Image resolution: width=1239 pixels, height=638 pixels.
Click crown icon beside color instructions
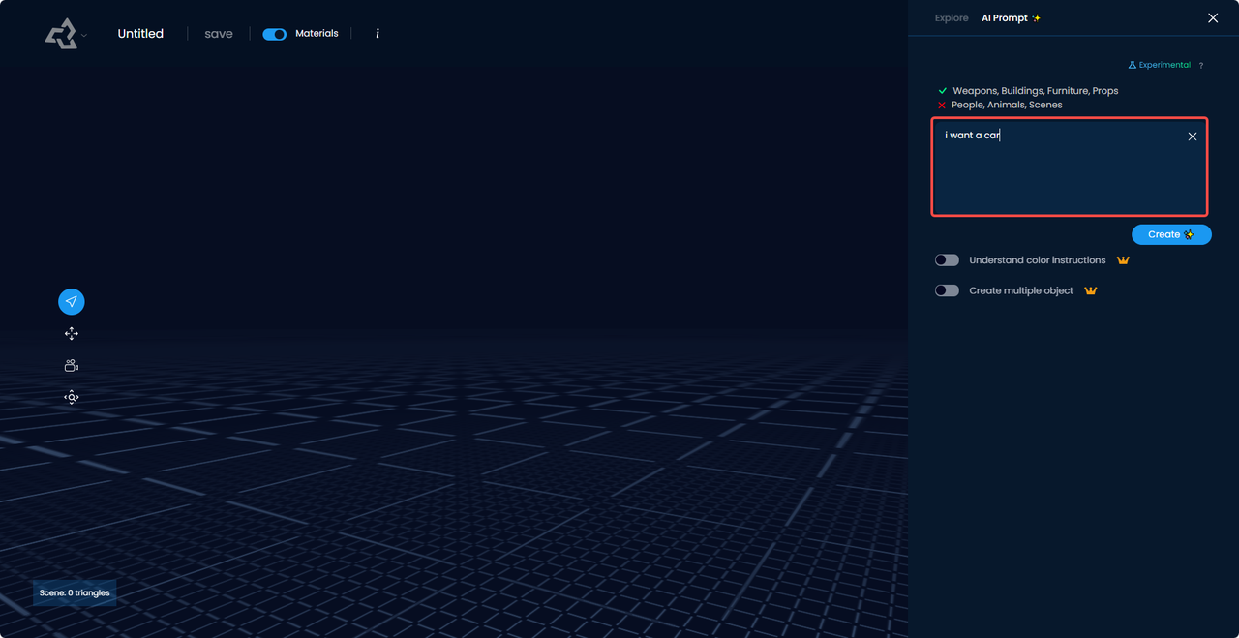tap(1123, 260)
